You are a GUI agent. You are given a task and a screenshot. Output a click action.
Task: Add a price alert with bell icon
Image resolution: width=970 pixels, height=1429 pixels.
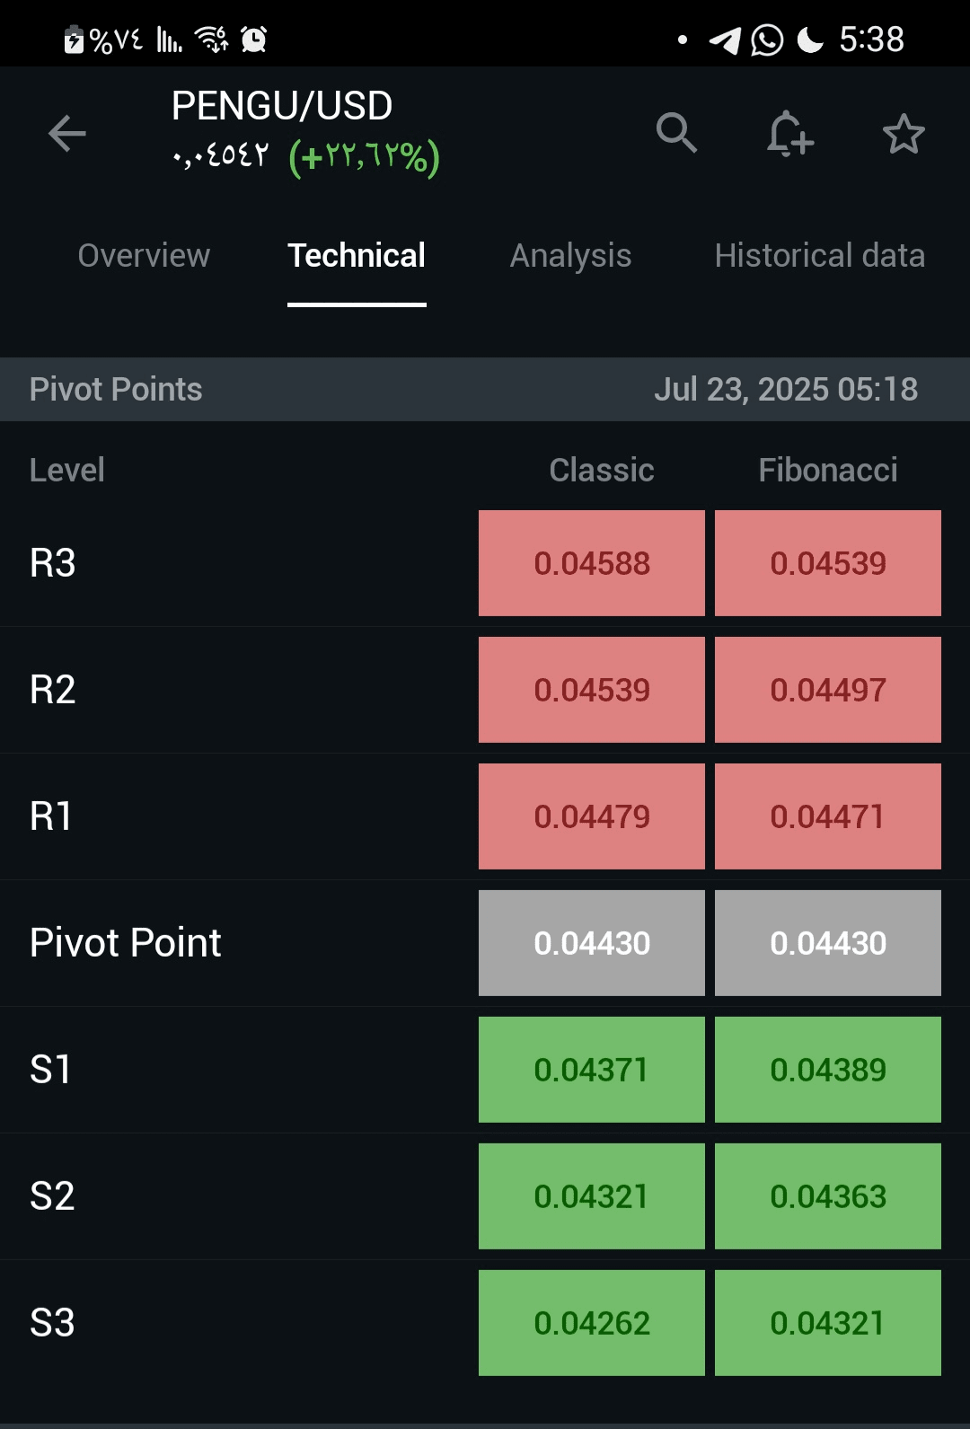789,134
